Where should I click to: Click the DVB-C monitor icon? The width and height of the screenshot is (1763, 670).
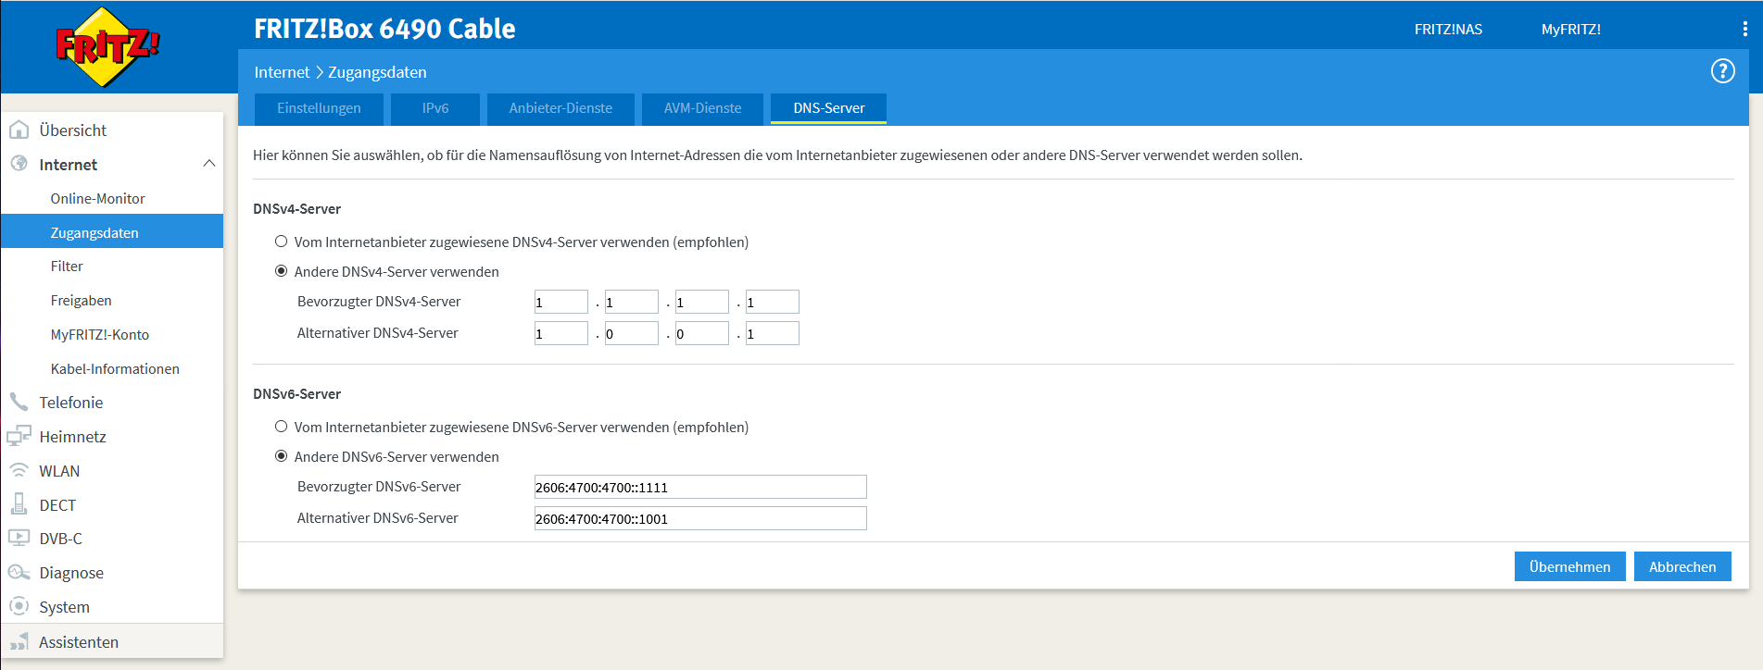[x=19, y=538]
